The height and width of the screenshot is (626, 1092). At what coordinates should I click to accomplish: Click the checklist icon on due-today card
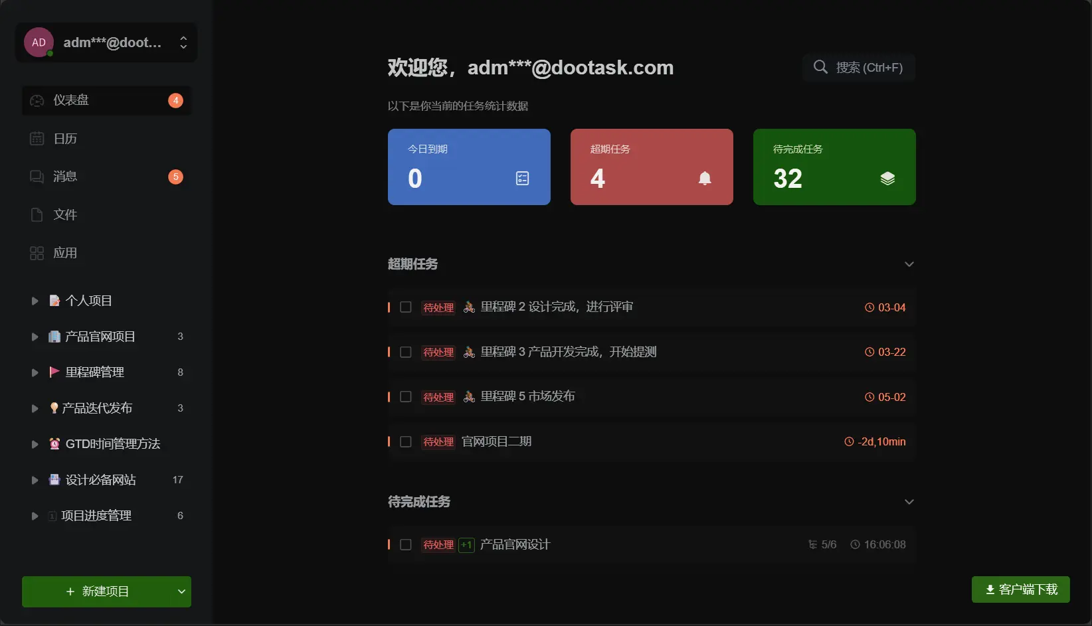(522, 179)
